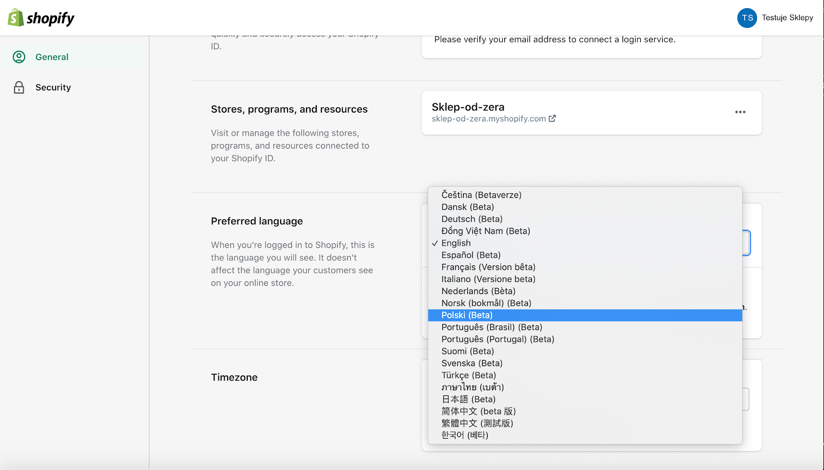The image size is (824, 470).
Task: Choose Español (Beta) language
Action: 585,255
